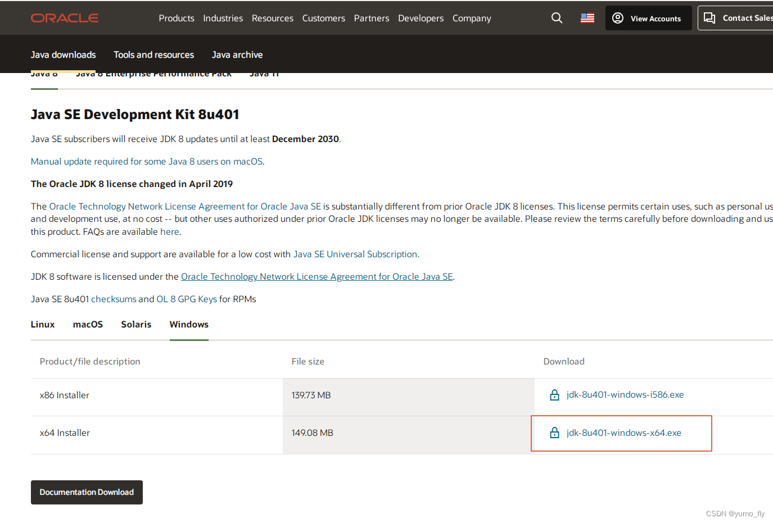
Task: Select the Java downloads tab
Action: (x=63, y=54)
